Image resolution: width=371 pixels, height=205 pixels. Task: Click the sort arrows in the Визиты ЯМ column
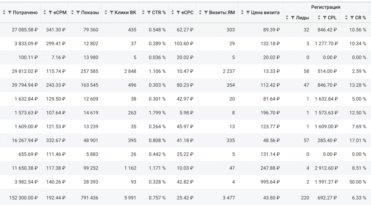201,13
